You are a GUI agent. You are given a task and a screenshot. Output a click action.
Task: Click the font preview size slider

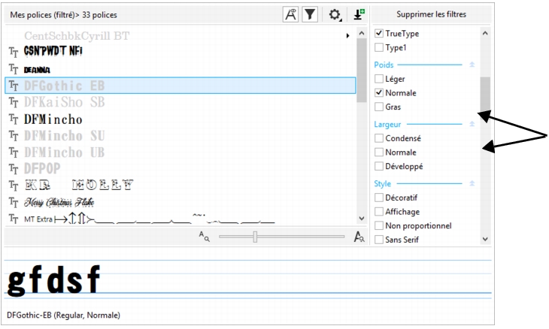coord(256,237)
